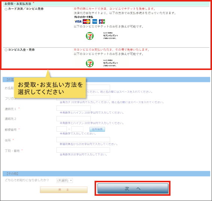Click the 連絡先１ input field
The image size is (212, 201).
(x=74, y=108)
